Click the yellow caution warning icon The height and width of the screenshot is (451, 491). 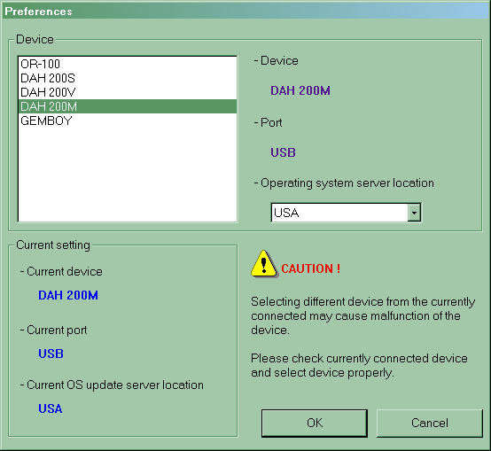264,263
